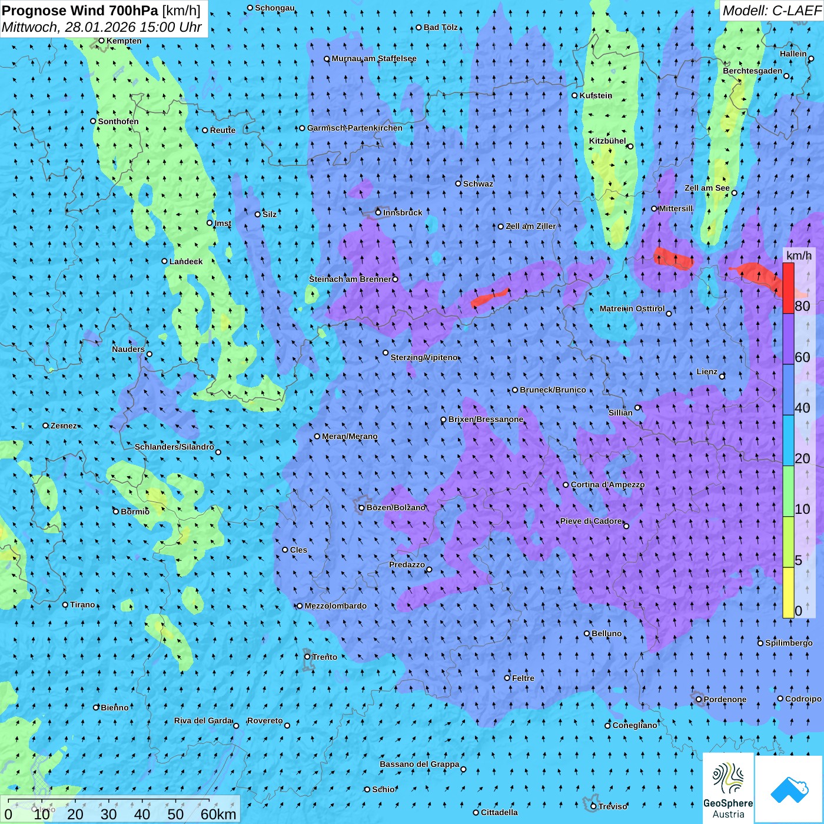Screen dimensions: 824x824
Task: Select the Lienz location marker dot
Action: pos(722,376)
